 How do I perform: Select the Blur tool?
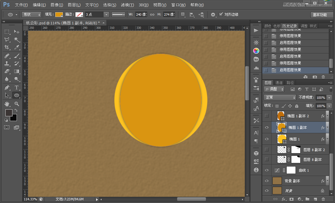7,79
